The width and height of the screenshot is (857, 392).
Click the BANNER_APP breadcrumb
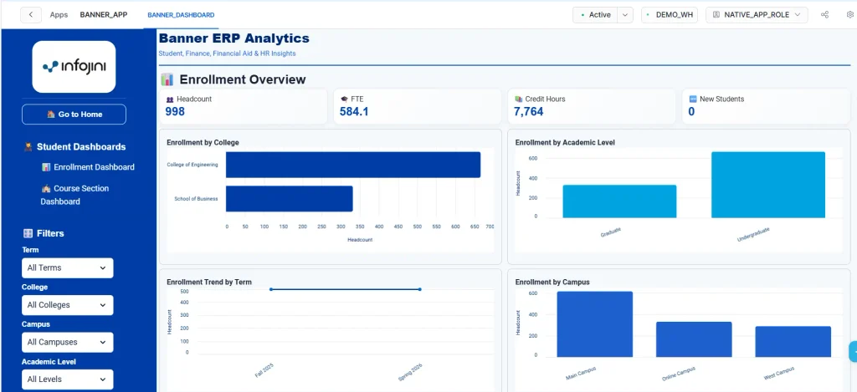point(103,15)
